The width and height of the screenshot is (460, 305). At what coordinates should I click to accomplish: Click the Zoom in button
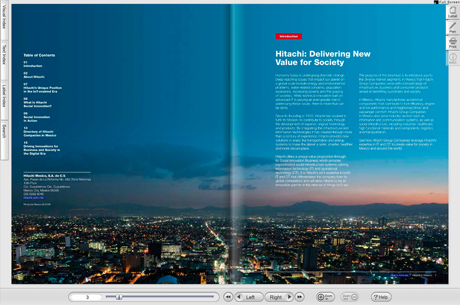pyautogui.click(x=325, y=297)
